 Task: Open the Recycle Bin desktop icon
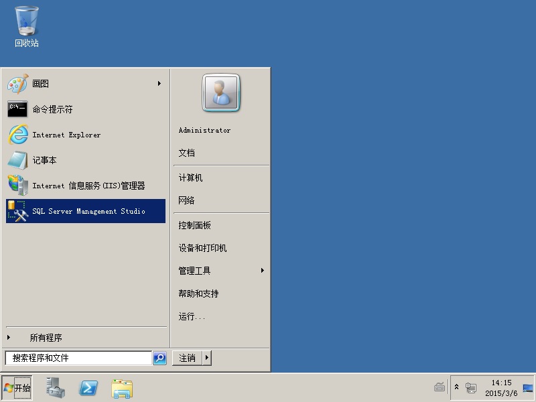(27, 27)
